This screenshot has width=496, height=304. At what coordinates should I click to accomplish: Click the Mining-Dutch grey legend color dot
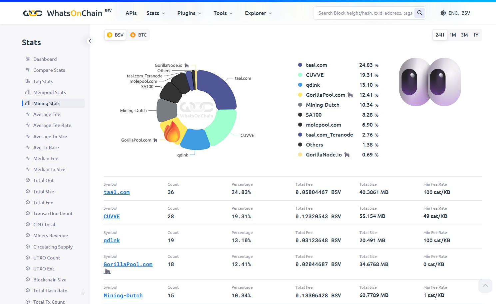tap(300, 105)
